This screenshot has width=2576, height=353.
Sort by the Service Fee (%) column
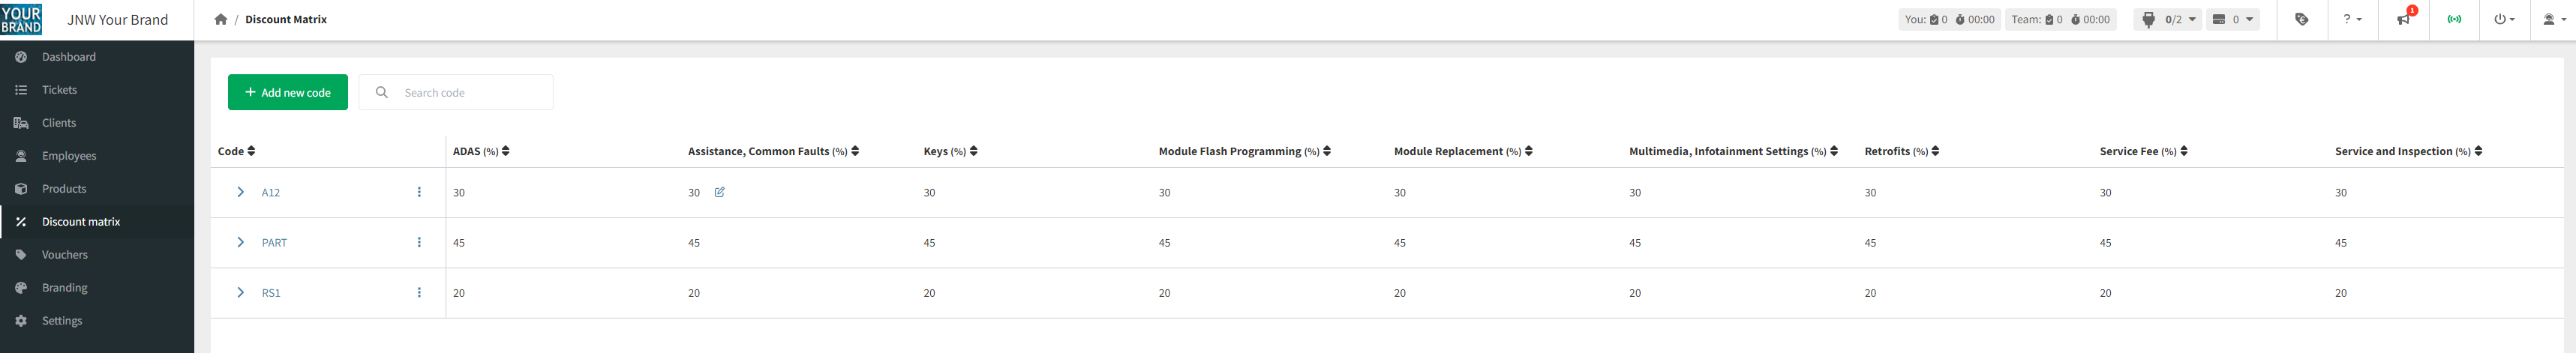(x=2183, y=151)
